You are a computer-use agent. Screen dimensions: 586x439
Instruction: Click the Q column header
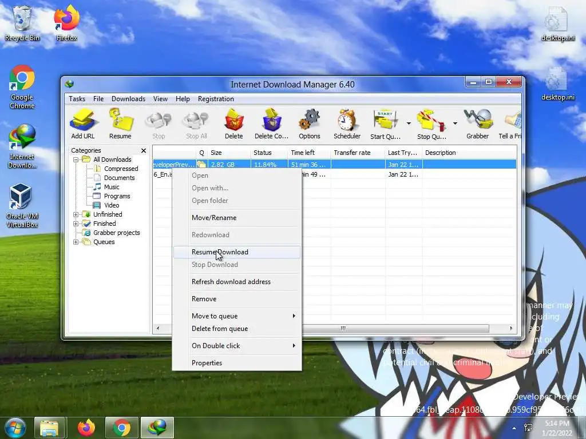pos(201,153)
